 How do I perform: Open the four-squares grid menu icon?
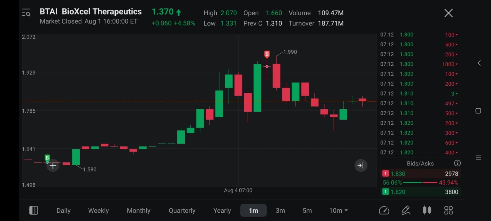click(x=448, y=210)
